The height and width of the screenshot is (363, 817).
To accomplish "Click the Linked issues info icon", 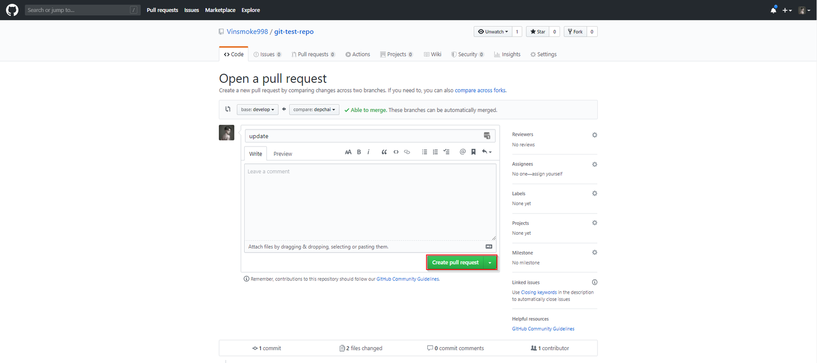I will click(595, 282).
